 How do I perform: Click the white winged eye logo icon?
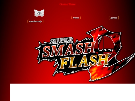[x=39, y=13]
